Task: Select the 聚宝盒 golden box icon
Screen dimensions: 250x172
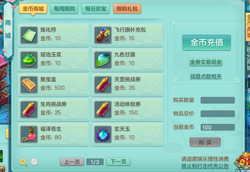Action: point(29,85)
